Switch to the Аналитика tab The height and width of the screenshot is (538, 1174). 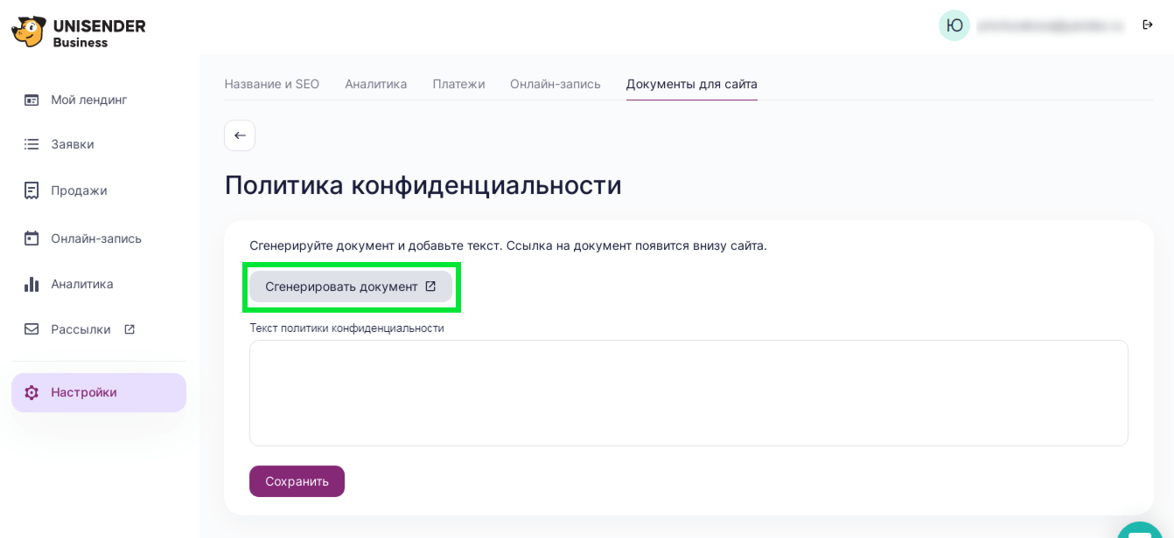[x=376, y=84]
